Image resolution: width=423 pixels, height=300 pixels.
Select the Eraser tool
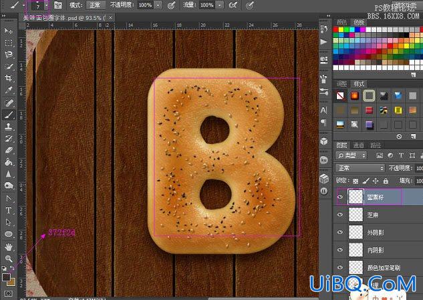(9, 151)
